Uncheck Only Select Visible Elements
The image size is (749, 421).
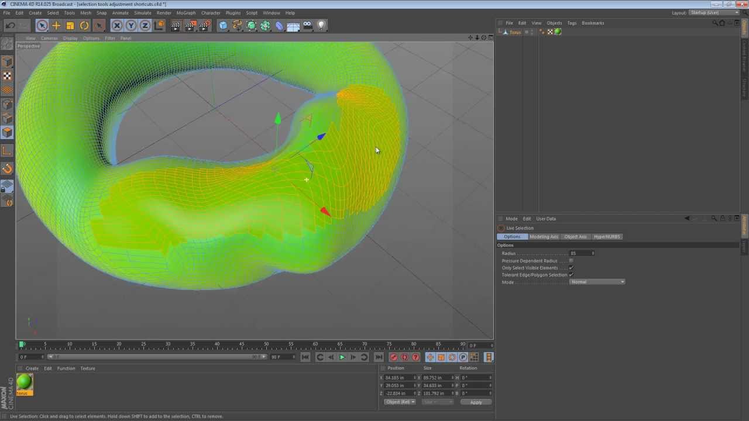coord(571,268)
